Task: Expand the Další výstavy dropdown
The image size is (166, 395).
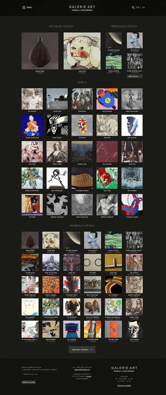Action: pyautogui.click(x=135, y=76)
